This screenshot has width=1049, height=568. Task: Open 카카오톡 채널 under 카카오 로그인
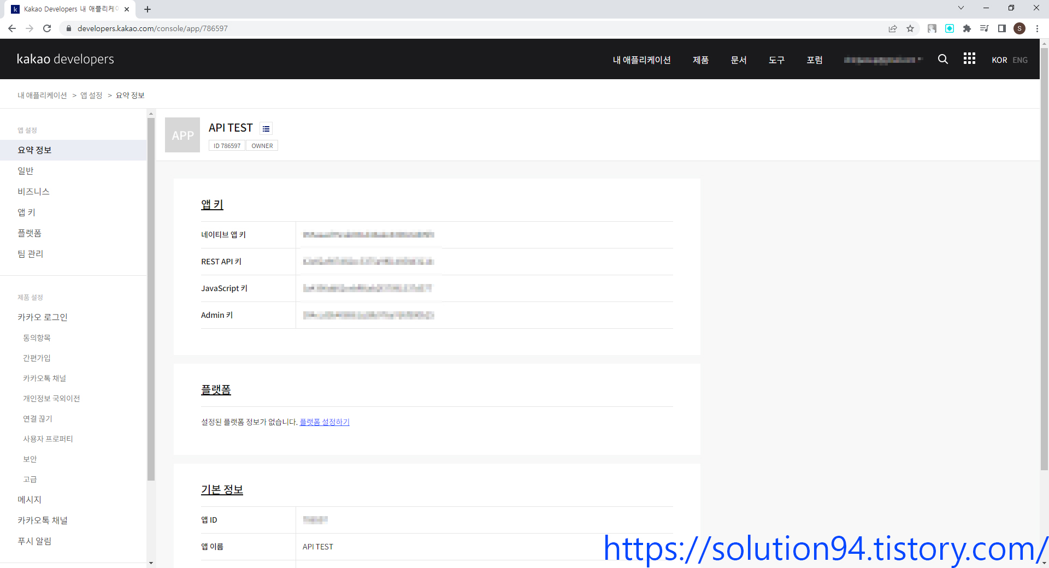(44, 378)
